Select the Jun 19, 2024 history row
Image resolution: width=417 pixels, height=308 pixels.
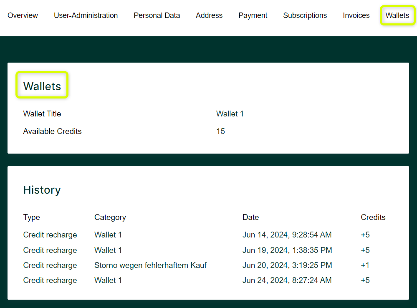(x=208, y=250)
